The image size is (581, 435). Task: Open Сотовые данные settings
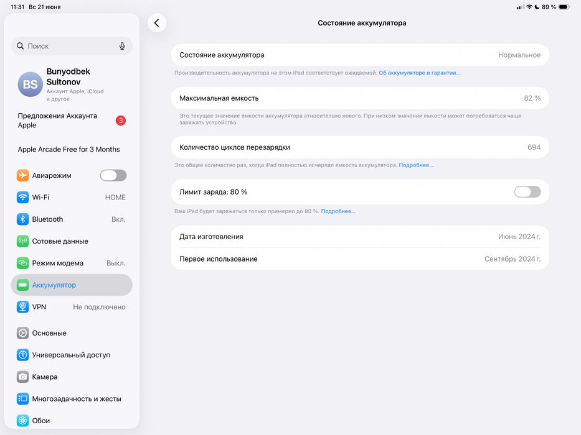click(72, 241)
